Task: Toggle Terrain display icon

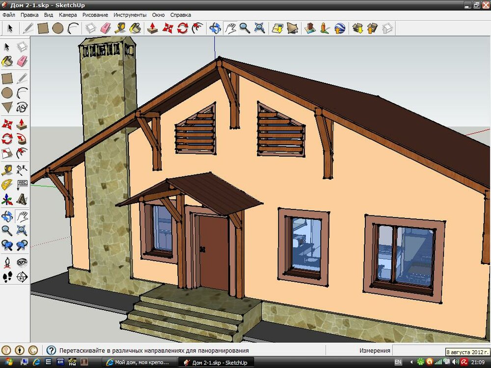Action: click(x=293, y=28)
